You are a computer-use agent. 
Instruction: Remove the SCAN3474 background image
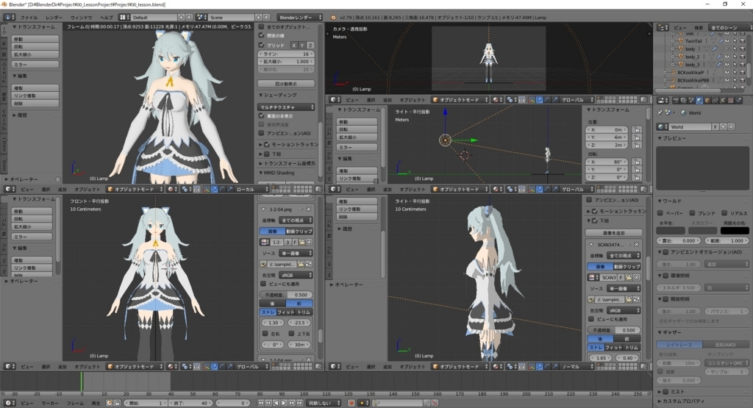(x=636, y=244)
